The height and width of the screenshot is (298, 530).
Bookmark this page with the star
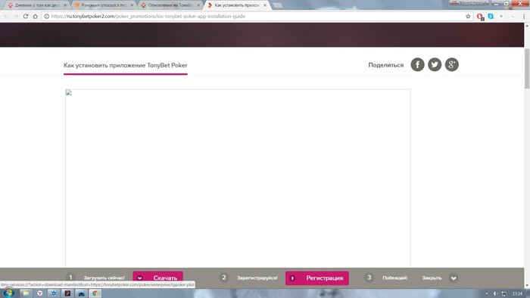coord(468,16)
